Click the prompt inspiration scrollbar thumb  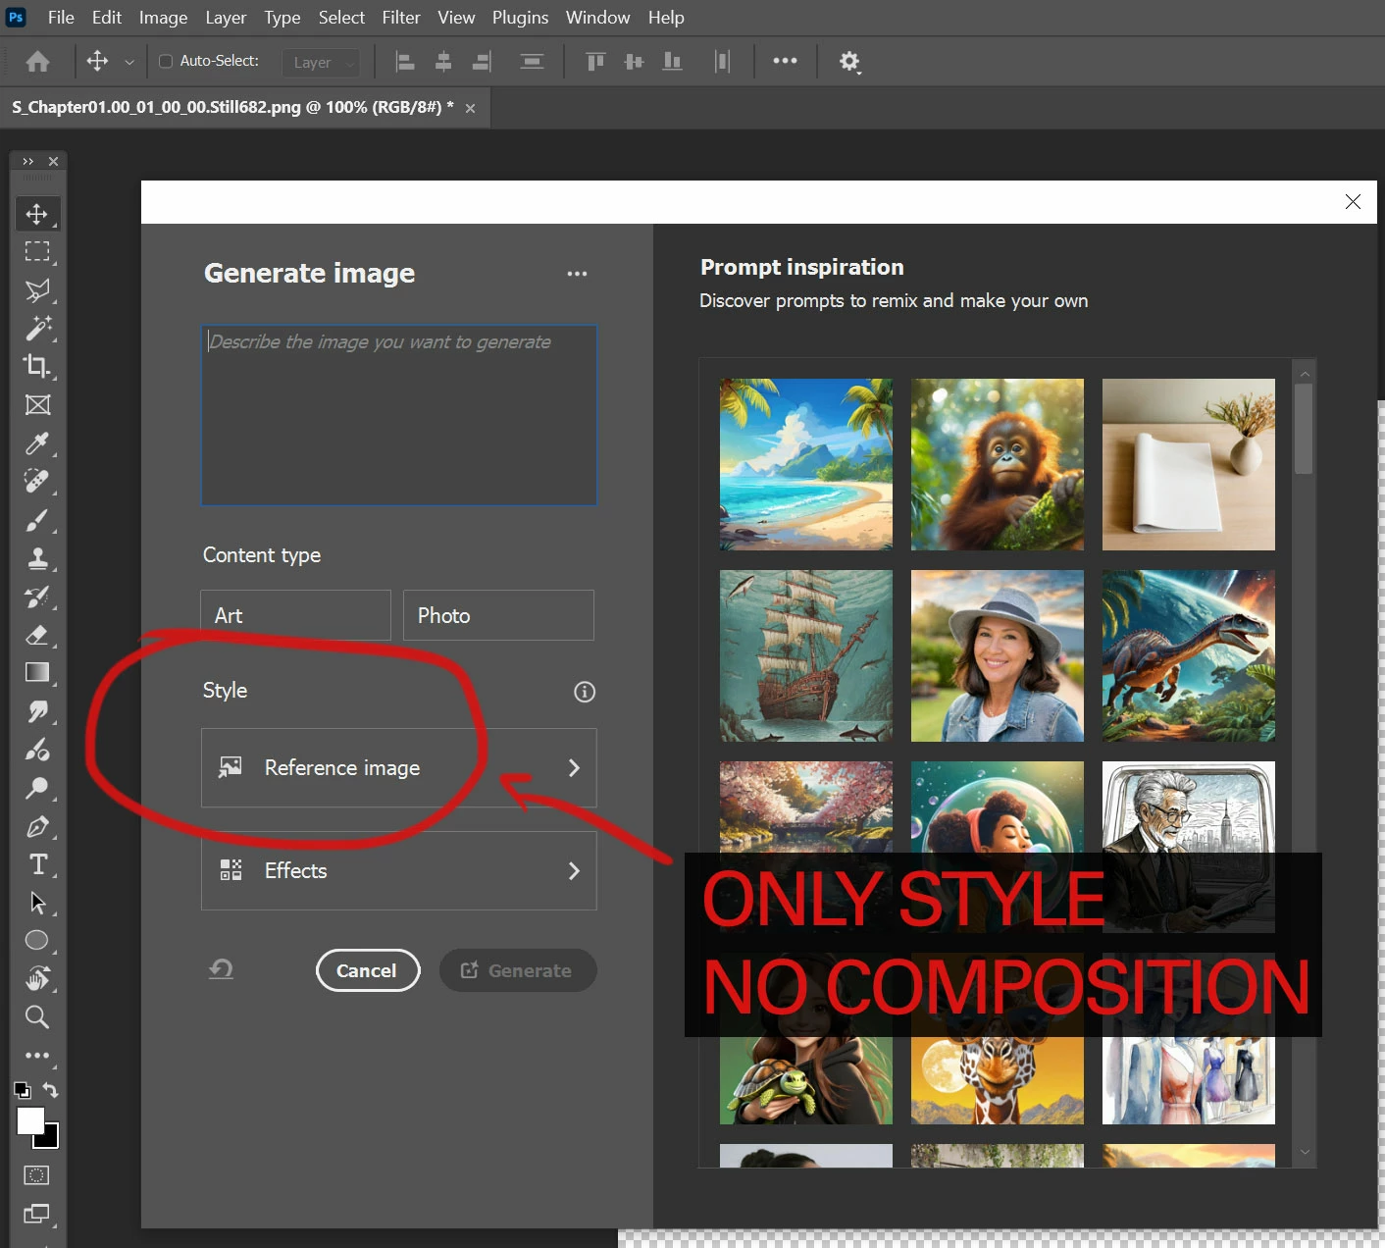(1303, 428)
